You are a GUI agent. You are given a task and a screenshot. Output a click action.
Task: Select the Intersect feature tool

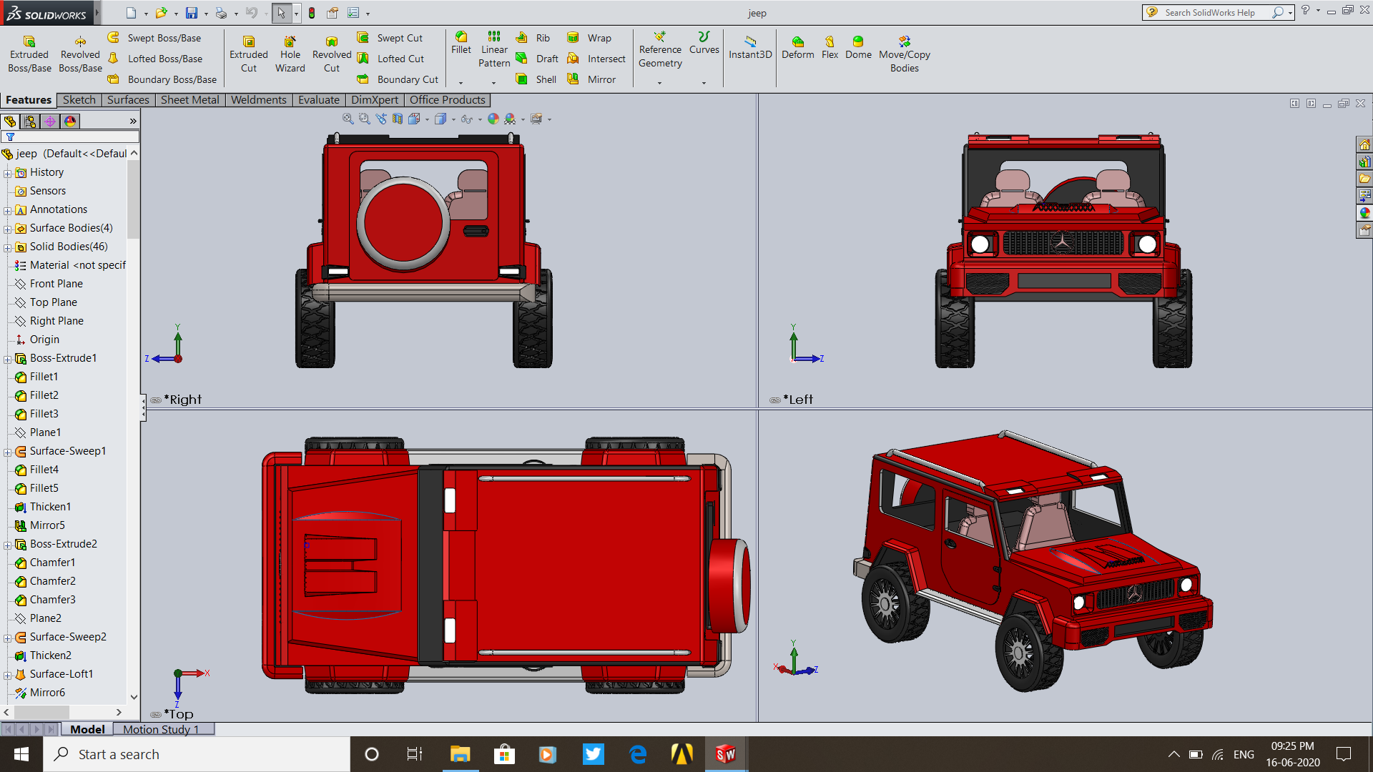tap(596, 59)
